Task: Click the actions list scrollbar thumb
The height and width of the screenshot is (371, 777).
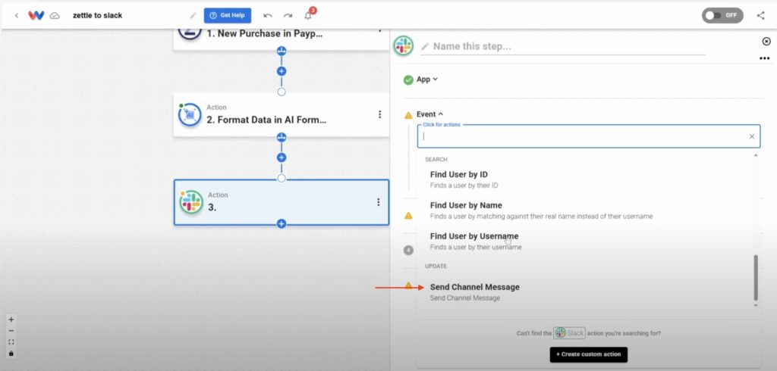Action: coord(756,278)
